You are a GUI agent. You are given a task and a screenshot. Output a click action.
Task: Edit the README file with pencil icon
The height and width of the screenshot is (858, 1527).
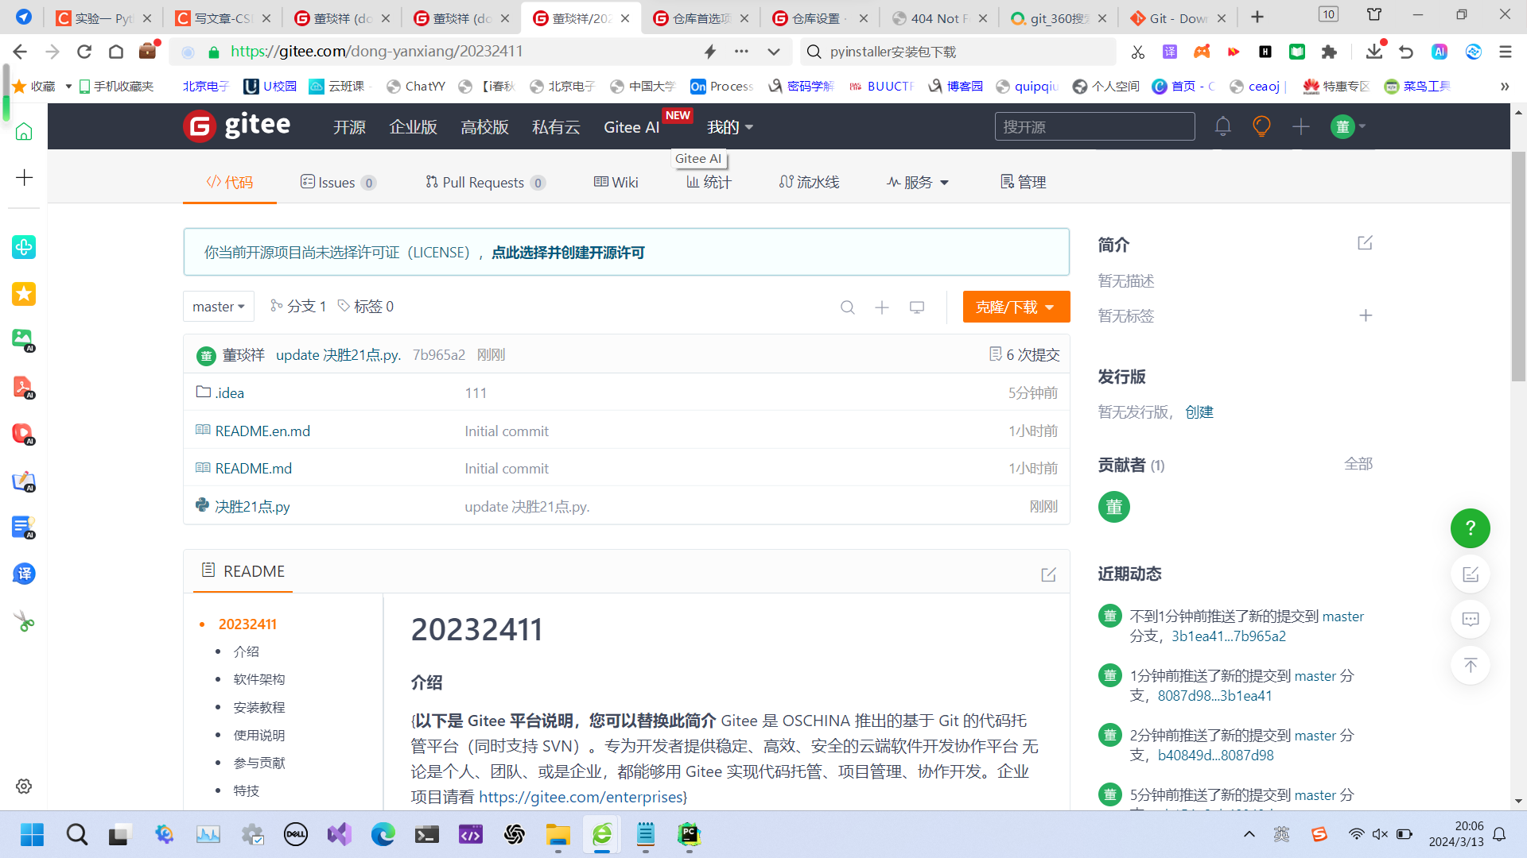pyautogui.click(x=1049, y=574)
